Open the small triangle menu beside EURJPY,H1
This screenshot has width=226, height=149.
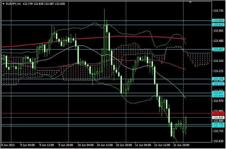point(4,4)
